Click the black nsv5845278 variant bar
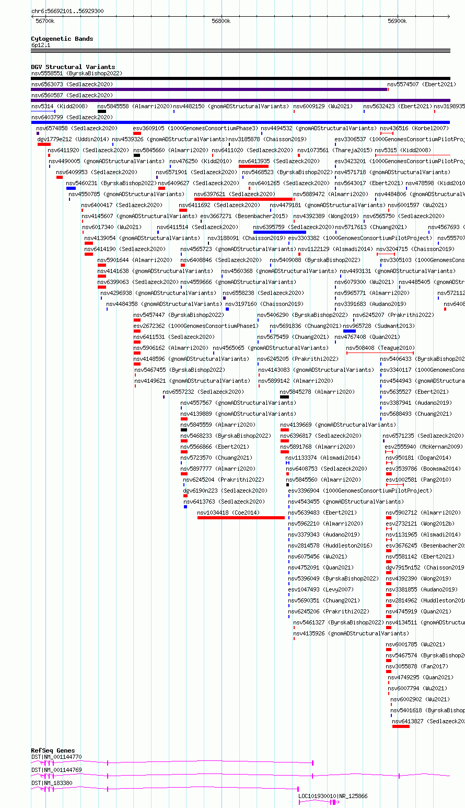The width and height of the screenshot is (465, 808). tap(284, 397)
